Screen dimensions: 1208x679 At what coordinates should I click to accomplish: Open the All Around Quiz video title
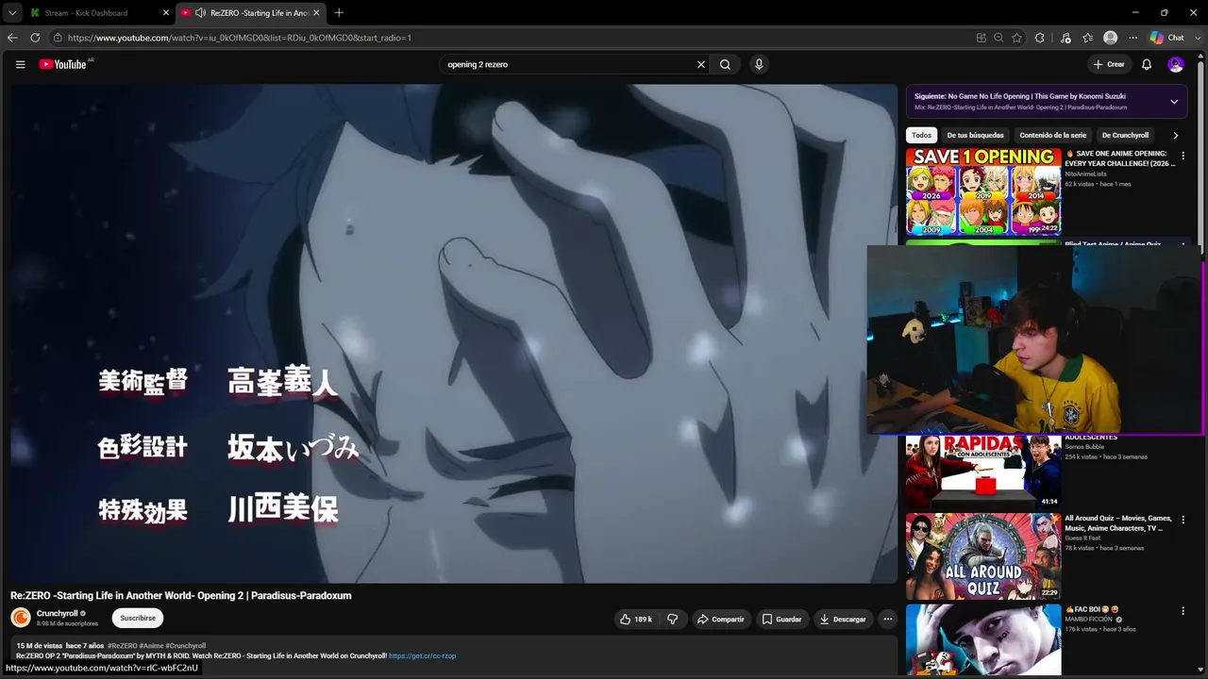pos(1118,523)
